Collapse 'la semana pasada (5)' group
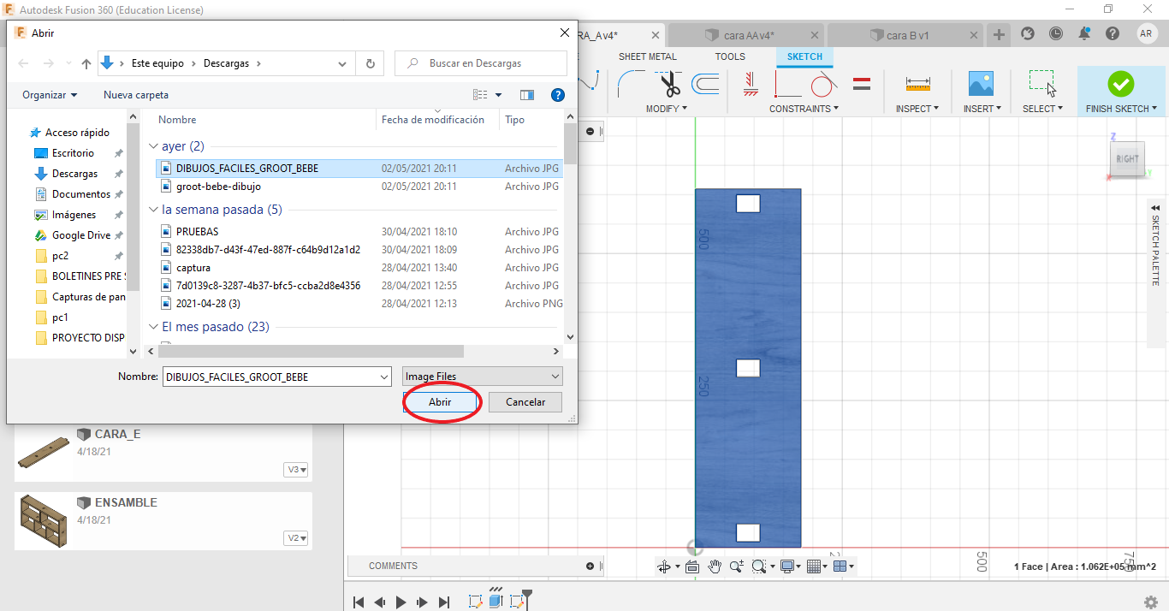This screenshot has width=1169, height=611. tap(154, 210)
